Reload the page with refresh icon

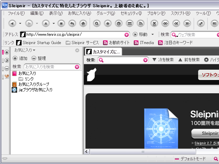(72, 24)
